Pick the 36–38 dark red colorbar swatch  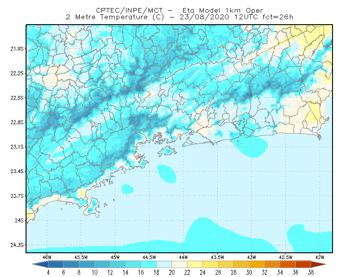point(303,264)
